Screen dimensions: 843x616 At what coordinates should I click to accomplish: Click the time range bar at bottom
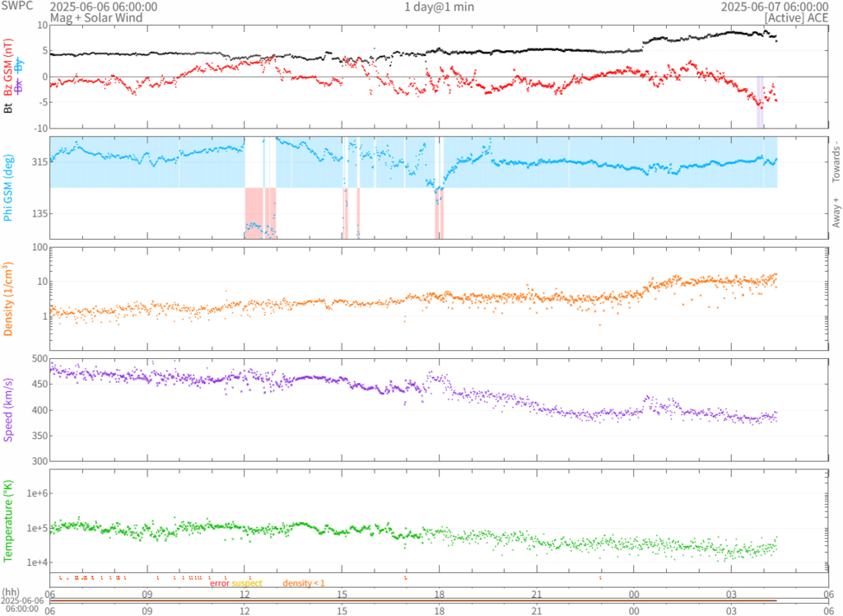click(x=413, y=600)
